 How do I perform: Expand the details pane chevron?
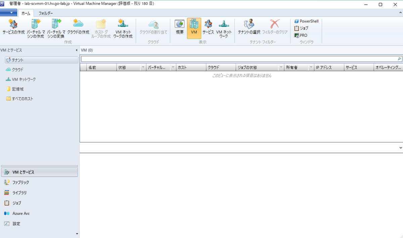click(x=401, y=148)
